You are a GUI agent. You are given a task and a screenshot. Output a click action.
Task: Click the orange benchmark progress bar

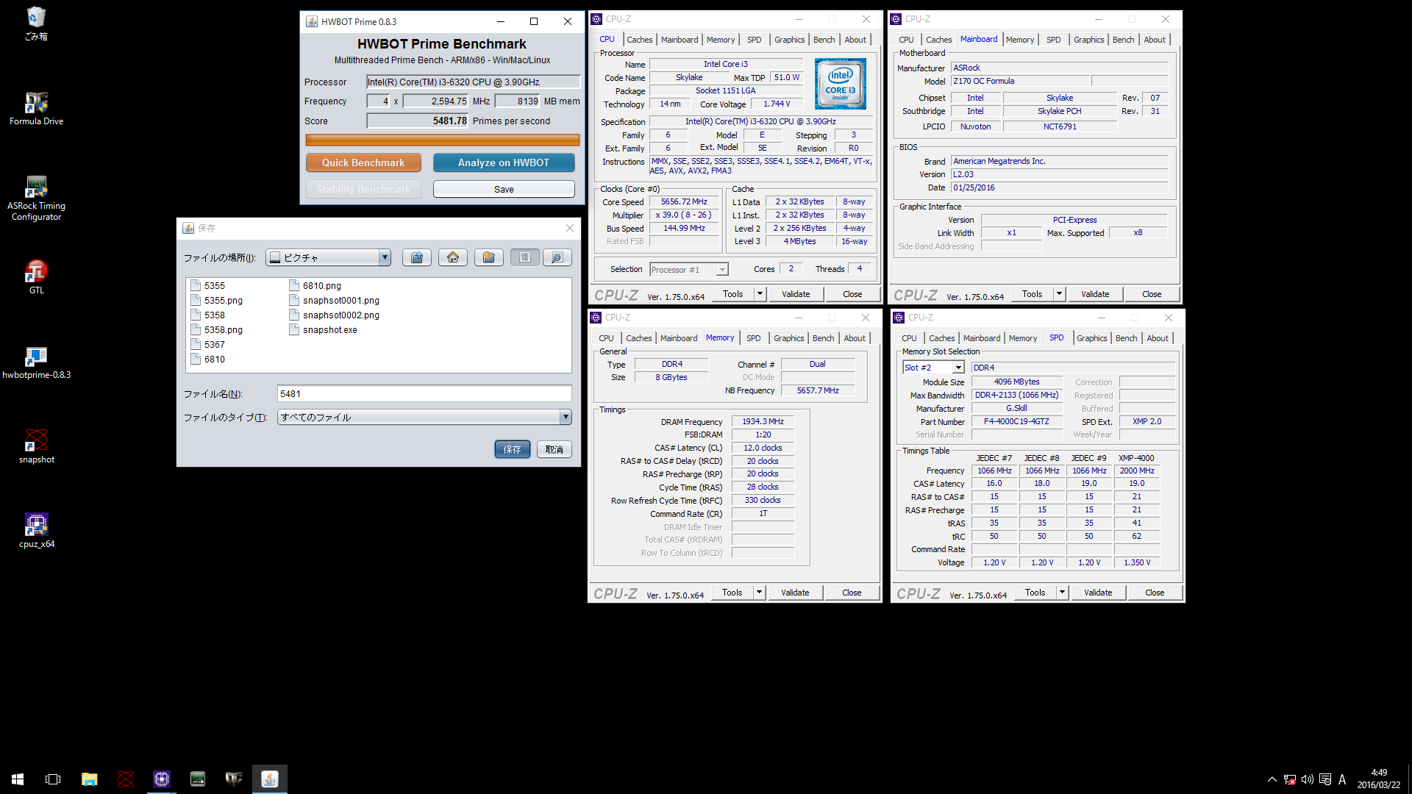[442, 140]
